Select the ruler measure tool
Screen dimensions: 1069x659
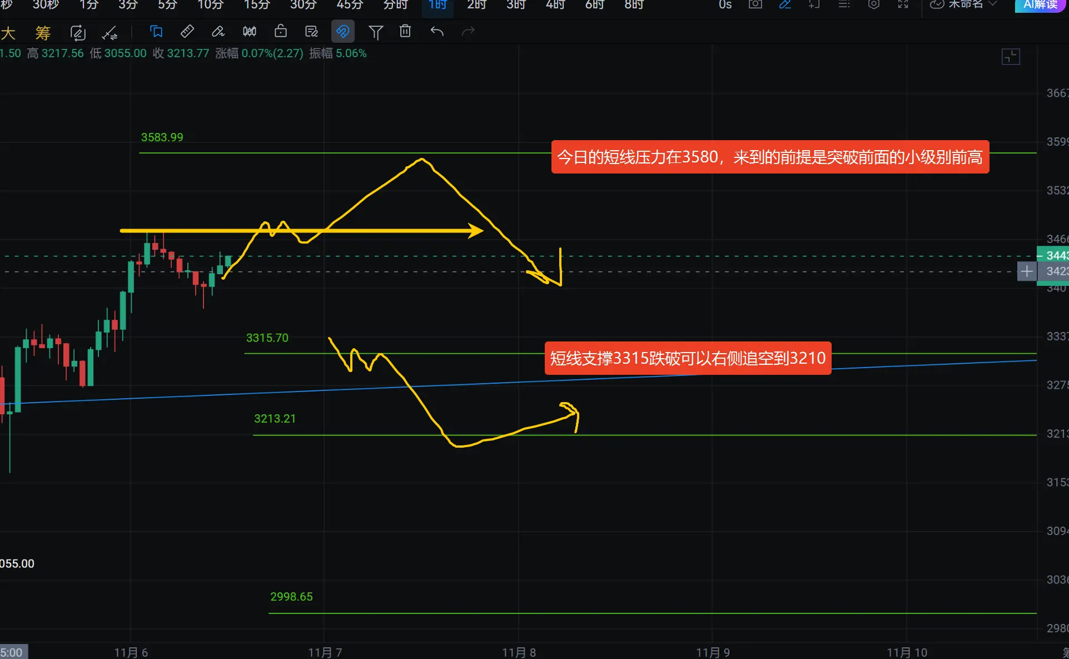187,32
